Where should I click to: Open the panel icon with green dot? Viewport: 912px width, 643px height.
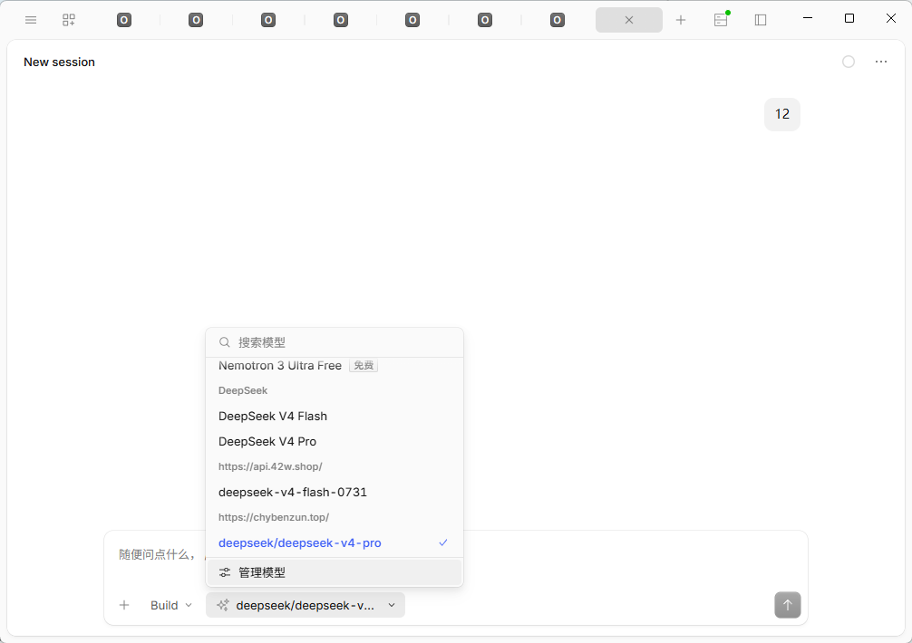(x=722, y=20)
